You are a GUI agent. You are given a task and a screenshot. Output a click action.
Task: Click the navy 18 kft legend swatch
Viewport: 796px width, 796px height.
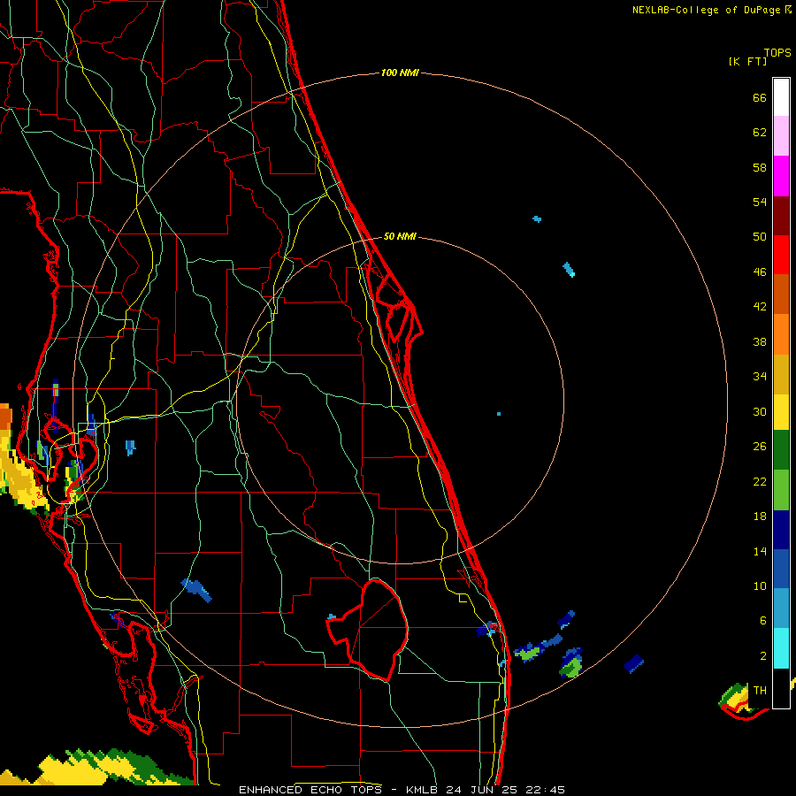pyautogui.click(x=781, y=530)
